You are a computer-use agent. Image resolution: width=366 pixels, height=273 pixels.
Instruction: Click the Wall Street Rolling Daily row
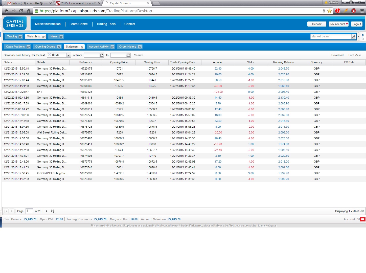[x=184, y=132]
